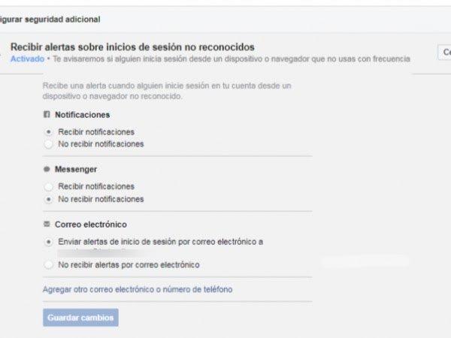The image size is (451, 338).
Task: Click the envelope icon beside Correo electrónico
Action: 47,224
